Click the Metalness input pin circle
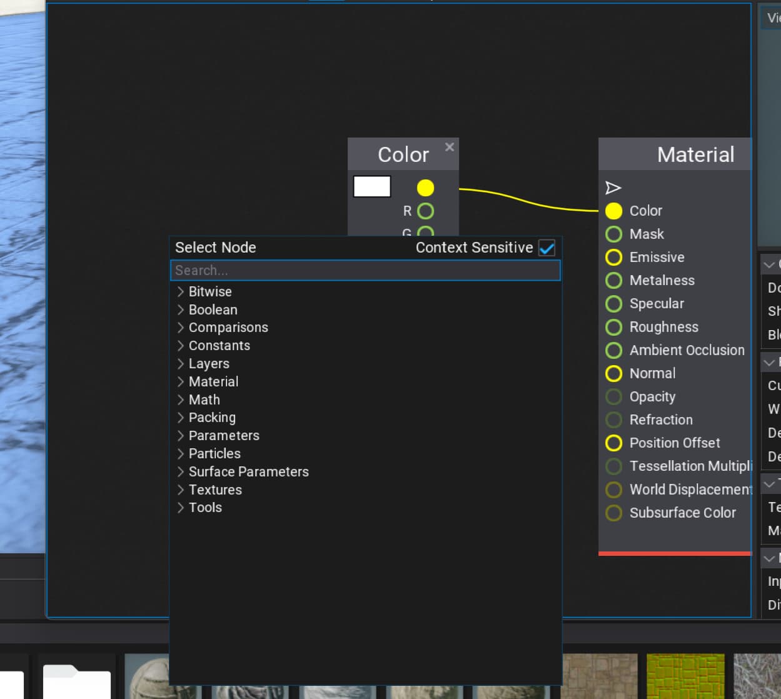 (613, 281)
